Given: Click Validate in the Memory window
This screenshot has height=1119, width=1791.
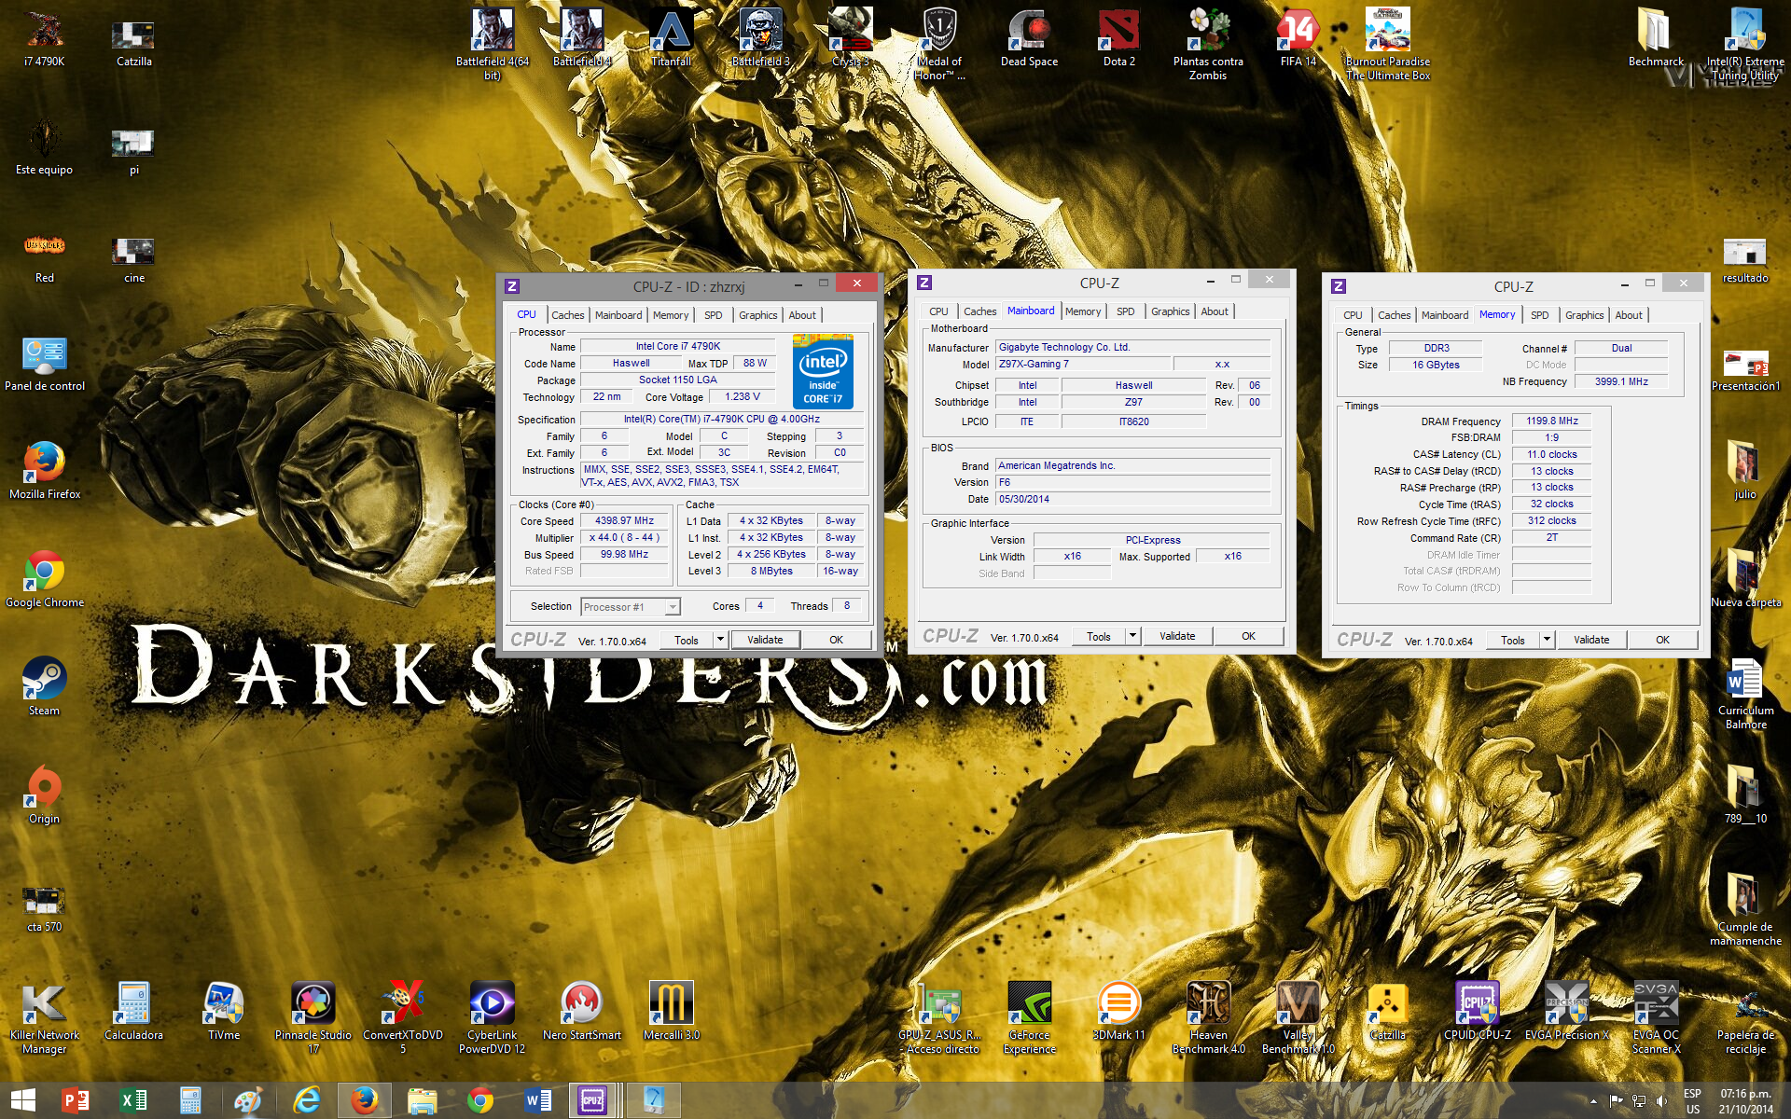Looking at the screenshot, I should (x=1591, y=640).
